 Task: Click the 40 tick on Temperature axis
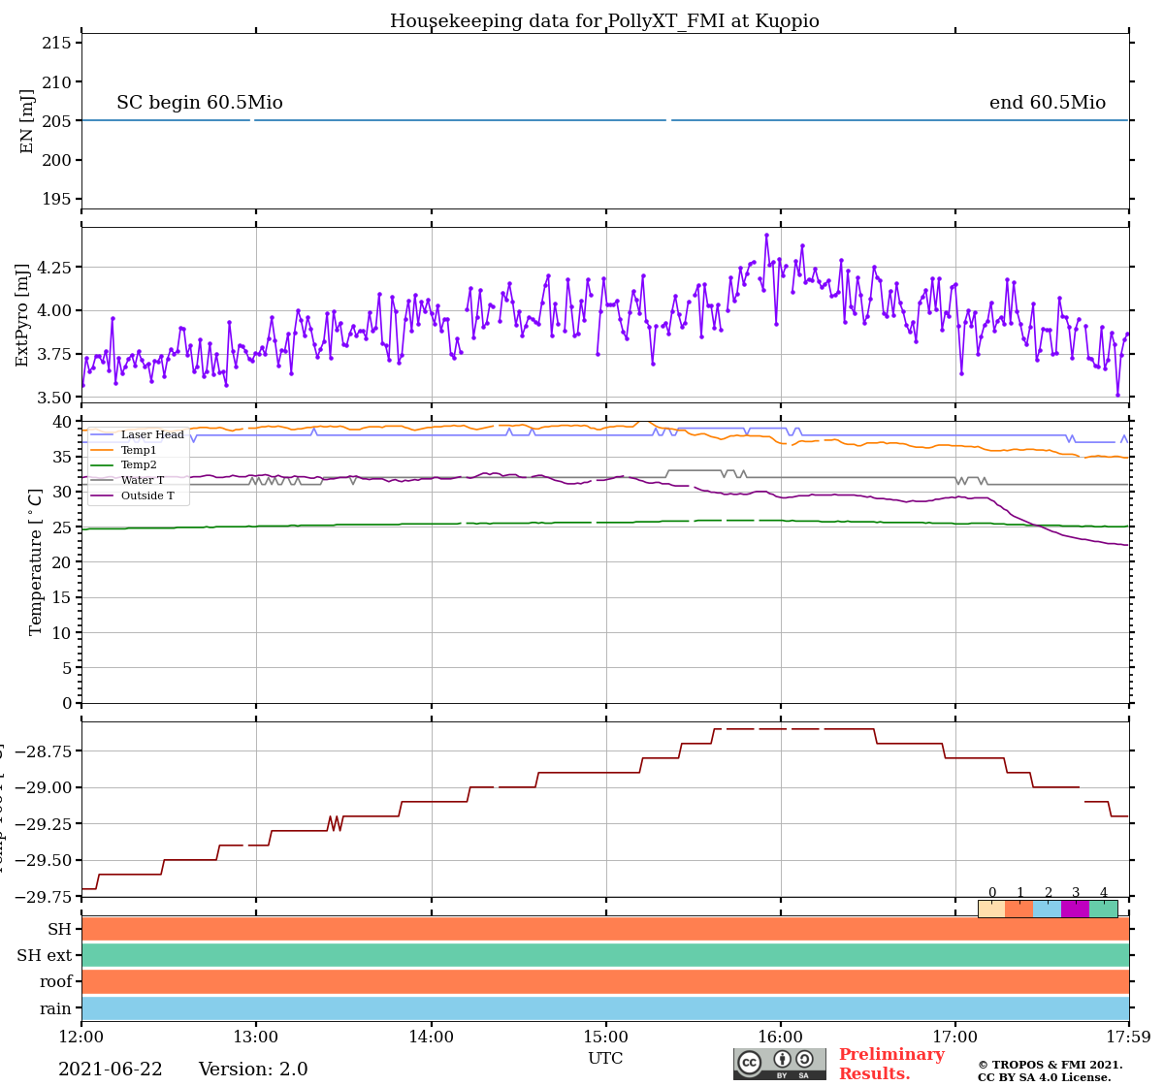click(62, 422)
